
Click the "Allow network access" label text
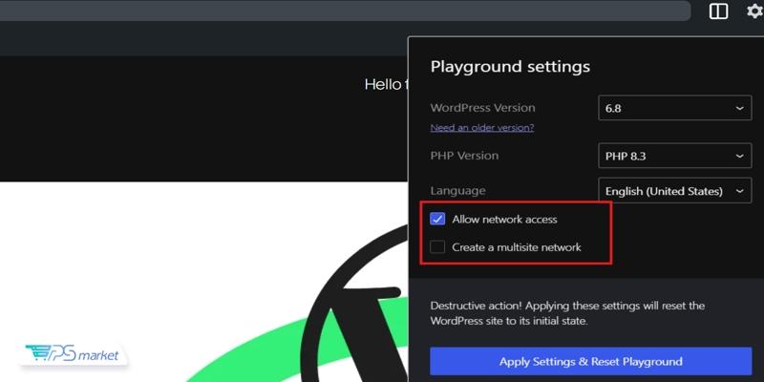[504, 220]
